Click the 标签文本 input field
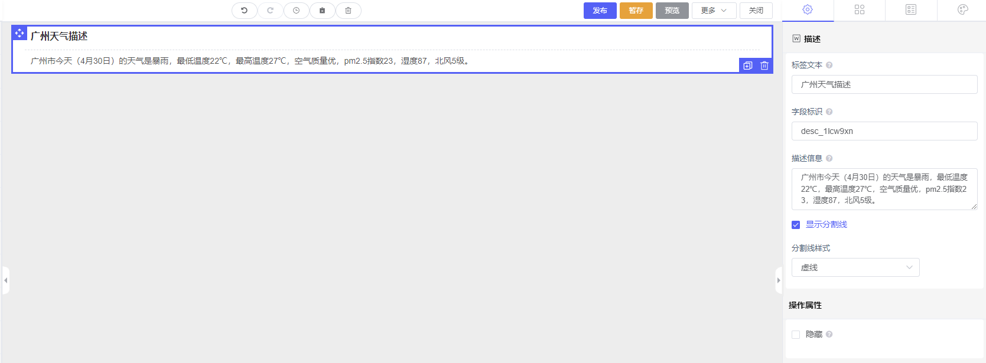986x363 pixels. [884, 84]
